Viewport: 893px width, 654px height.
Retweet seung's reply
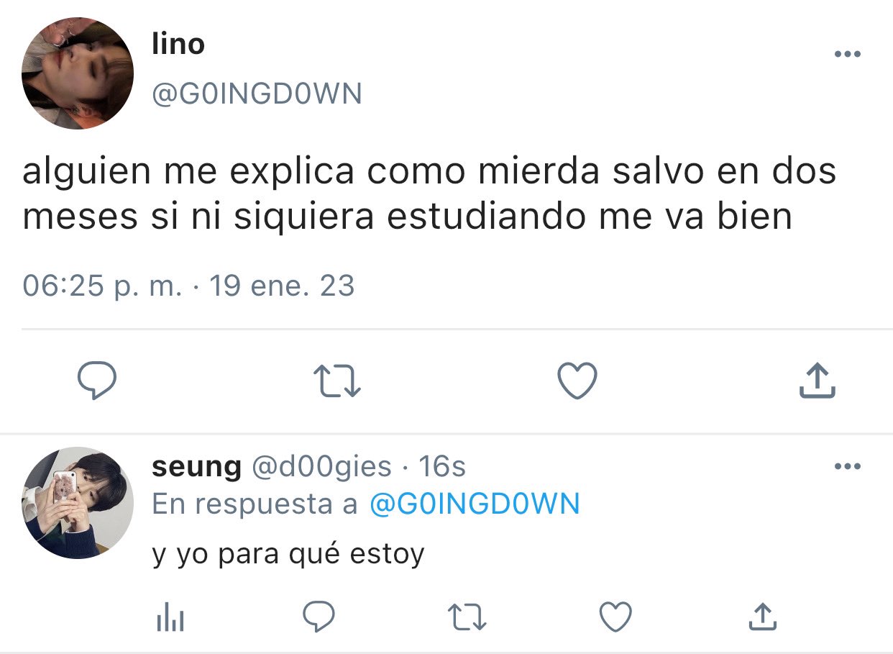coord(467,617)
